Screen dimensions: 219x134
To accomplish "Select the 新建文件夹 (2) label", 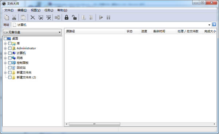I will pos(26,77).
